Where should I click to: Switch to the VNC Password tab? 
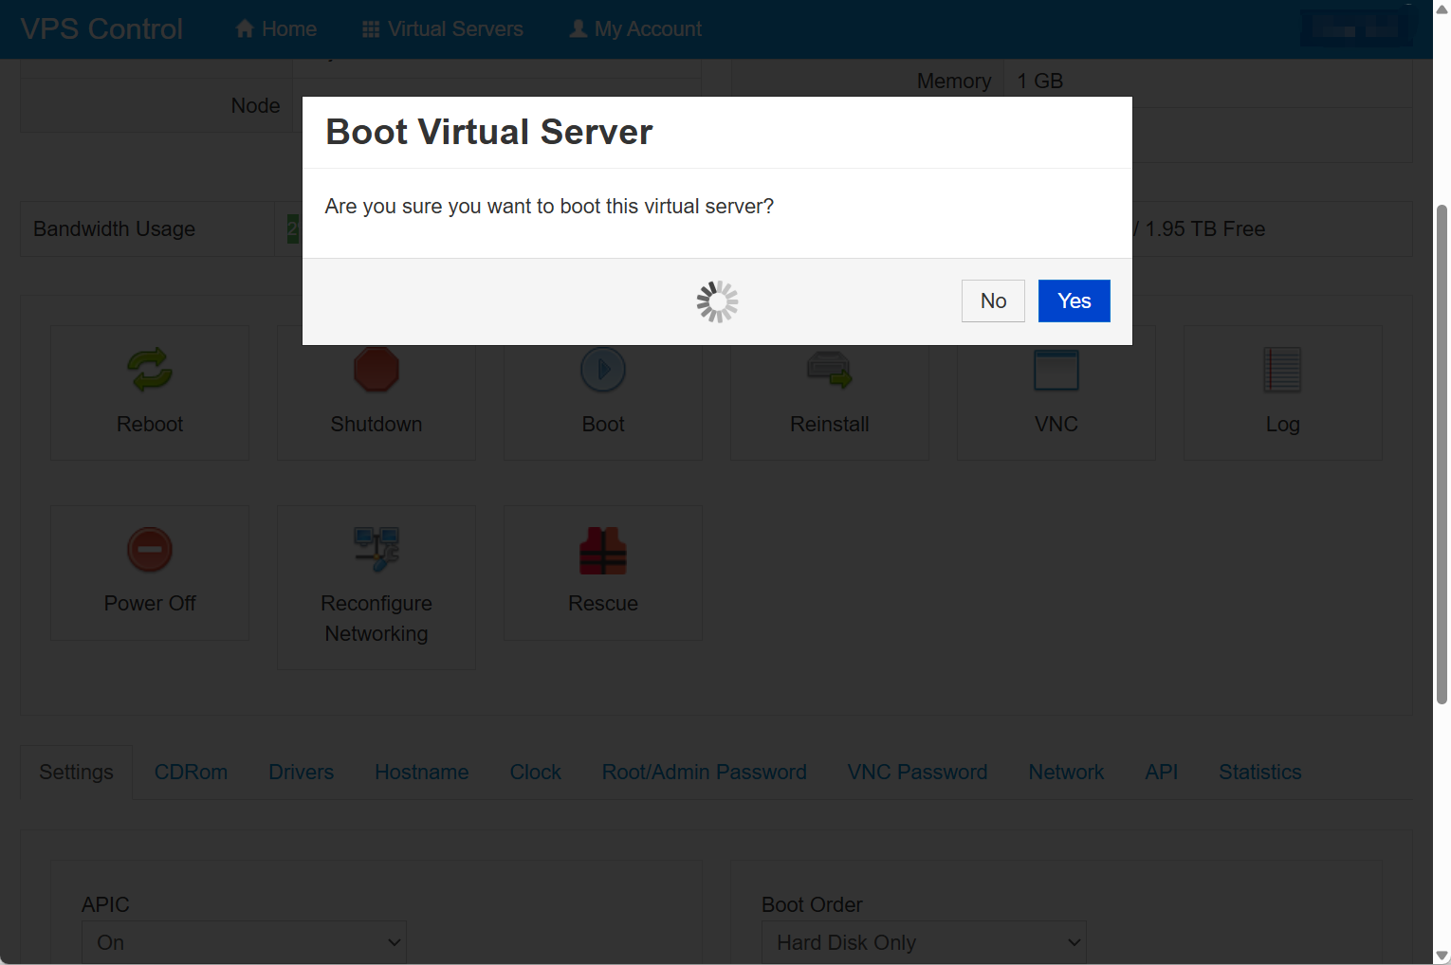coord(917,772)
